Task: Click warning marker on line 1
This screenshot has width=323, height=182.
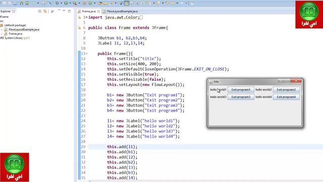Action: click(x=79, y=18)
